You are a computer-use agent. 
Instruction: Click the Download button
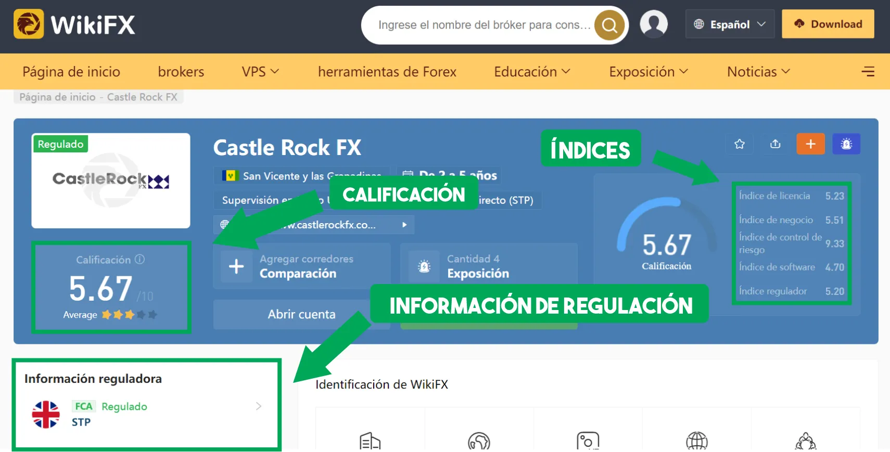(828, 24)
